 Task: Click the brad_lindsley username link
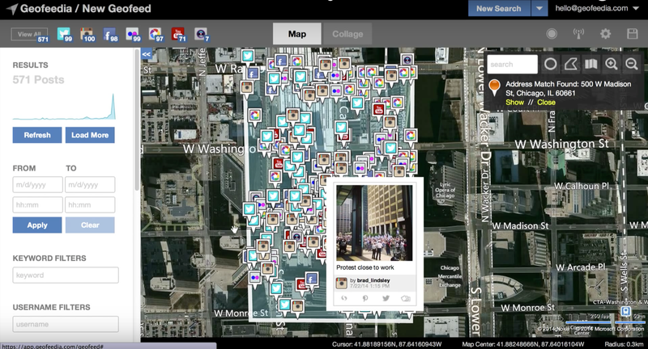tap(373, 280)
